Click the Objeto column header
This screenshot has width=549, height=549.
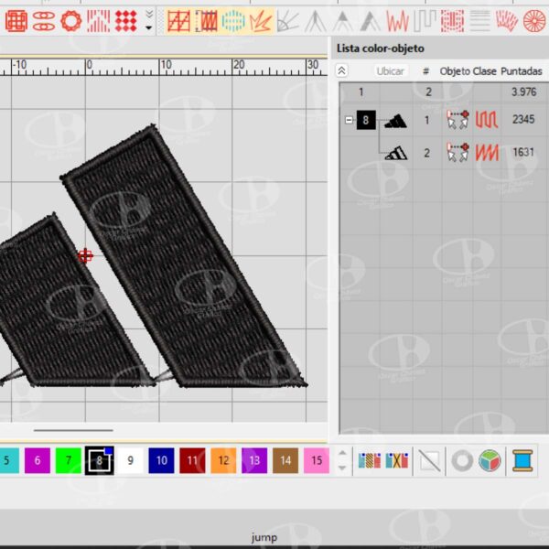455,71
